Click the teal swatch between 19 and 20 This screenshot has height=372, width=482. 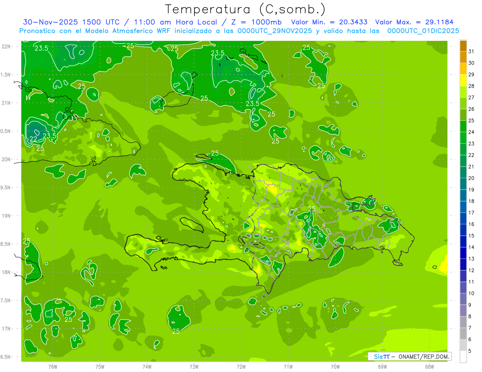(463, 184)
